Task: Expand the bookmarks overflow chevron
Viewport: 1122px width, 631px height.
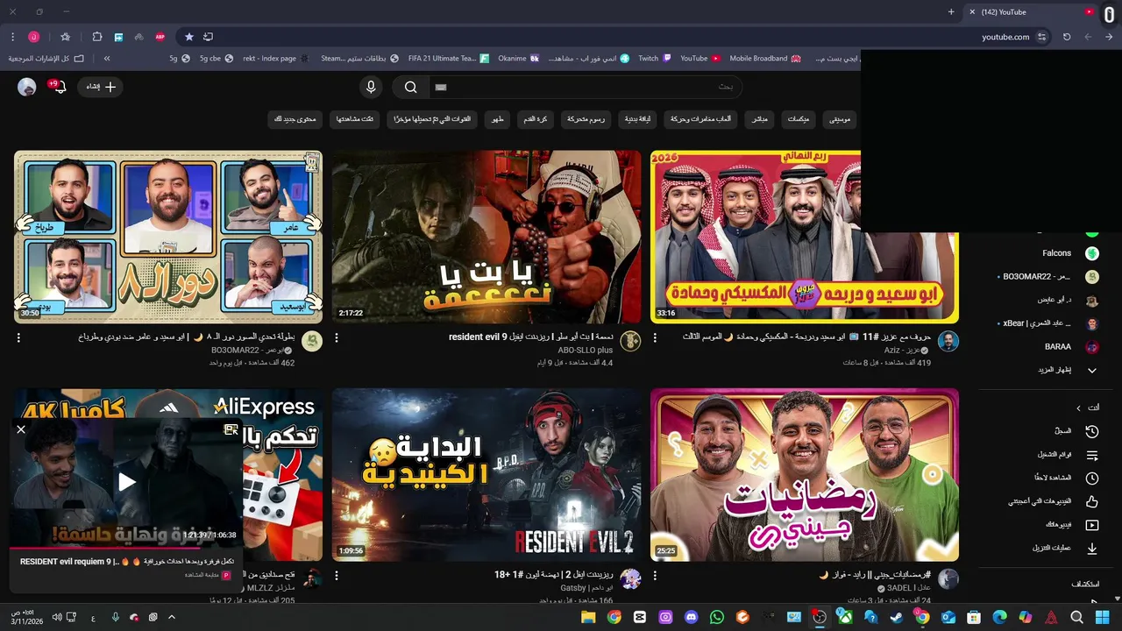Action: pos(107,59)
